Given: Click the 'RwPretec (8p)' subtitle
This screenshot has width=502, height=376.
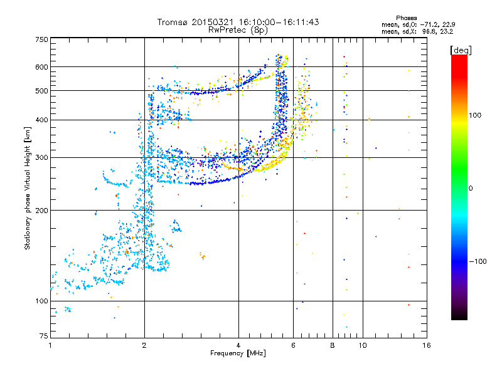Looking at the screenshot, I should (238, 30).
